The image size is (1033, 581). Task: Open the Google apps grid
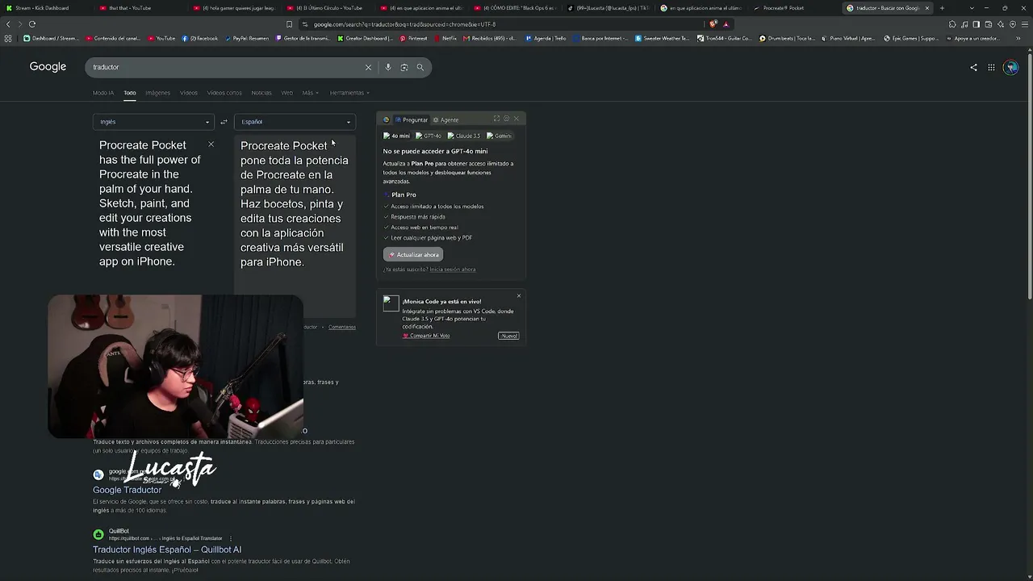coord(991,68)
